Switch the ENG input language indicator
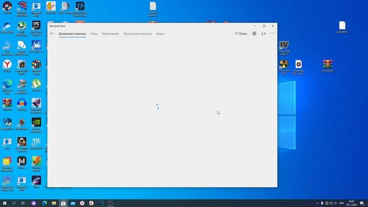The height and width of the screenshot is (207, 368). 342,203
